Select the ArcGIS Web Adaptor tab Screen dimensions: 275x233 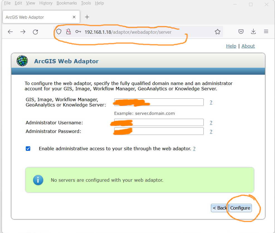pos(41,17)
